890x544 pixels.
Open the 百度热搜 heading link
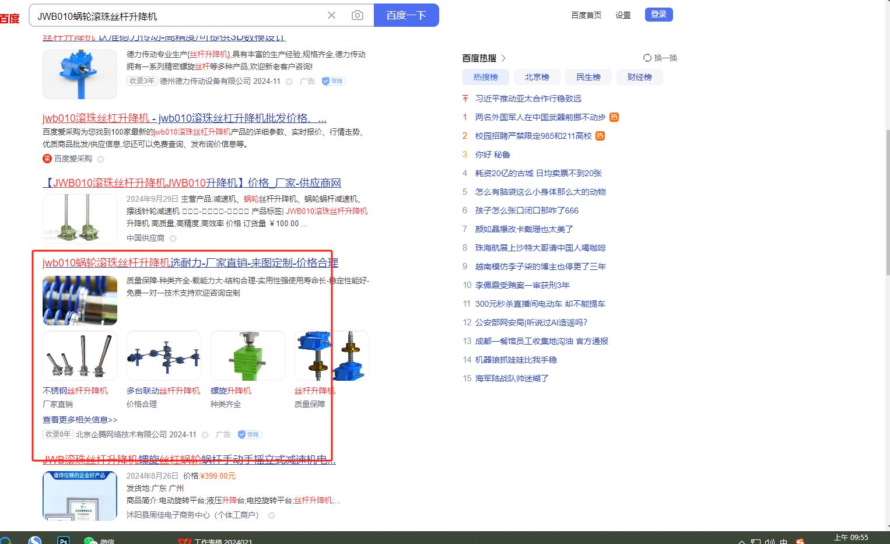click(x=484, y=58)
